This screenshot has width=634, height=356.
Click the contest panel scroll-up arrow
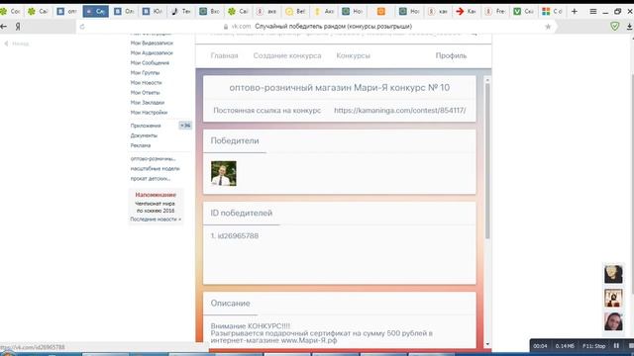point(487,80)
